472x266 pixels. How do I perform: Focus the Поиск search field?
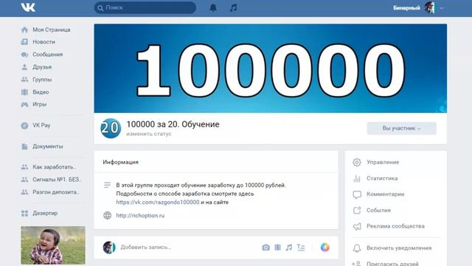point(145,7)
